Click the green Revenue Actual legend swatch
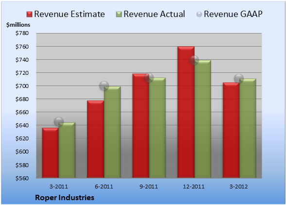The width and height of the screenshot is (286, 205). [119, 15]
